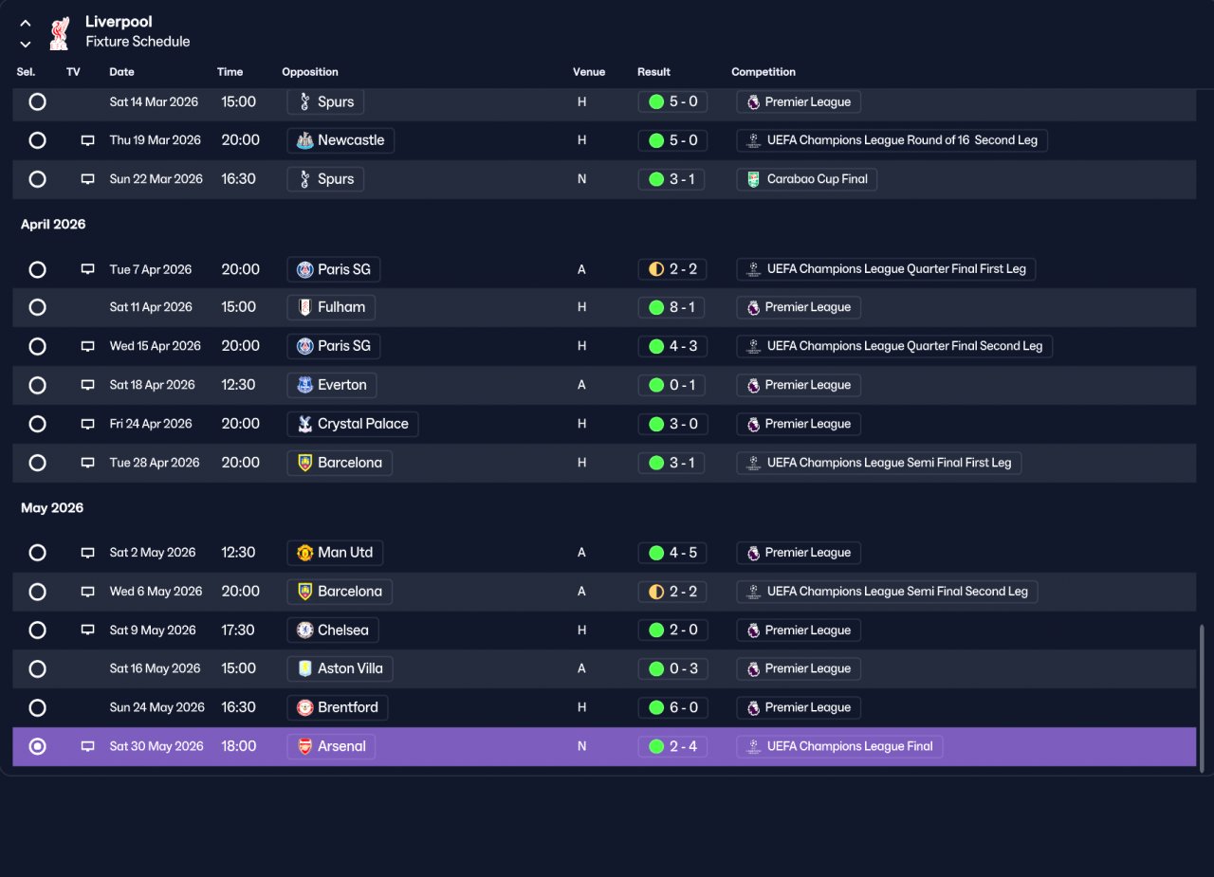Select radio button for Crystal Palace fixture
The height and width of the screenshot is (877, 1214).
37,424
